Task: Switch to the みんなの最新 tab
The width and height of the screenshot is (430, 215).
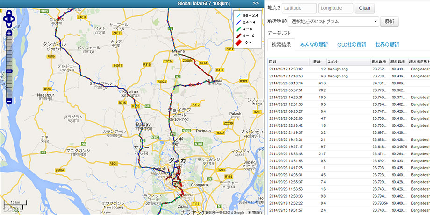Action: pyautogui.click(x=314, y=45)
